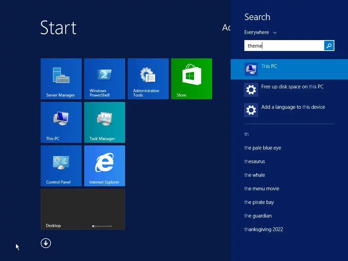Choose 'thanksgiving 2022' suggestion
348x261 pixels.
coord(264,229)
